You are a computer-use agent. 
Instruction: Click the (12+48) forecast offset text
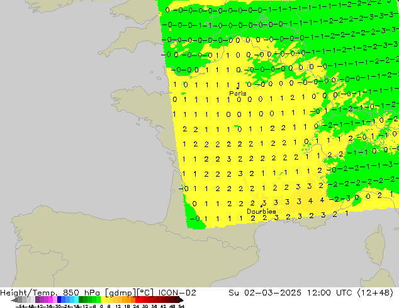pyautogui.click(x=375, y=293)
